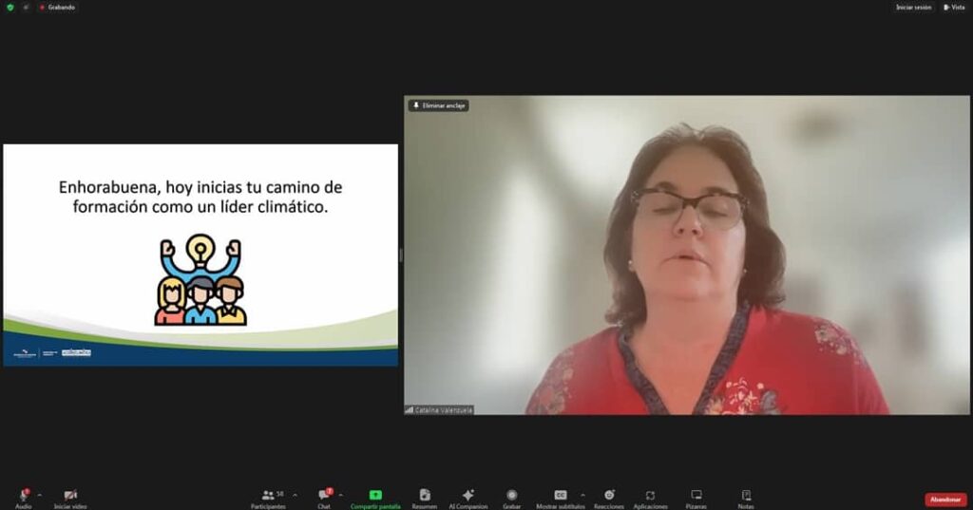Open the Vista layout menu
Image resolution: width=973 pixels, height=510 pixels.
(954, 8)
